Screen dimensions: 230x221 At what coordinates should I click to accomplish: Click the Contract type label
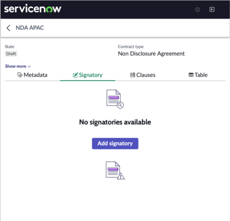tap(131, 46)
